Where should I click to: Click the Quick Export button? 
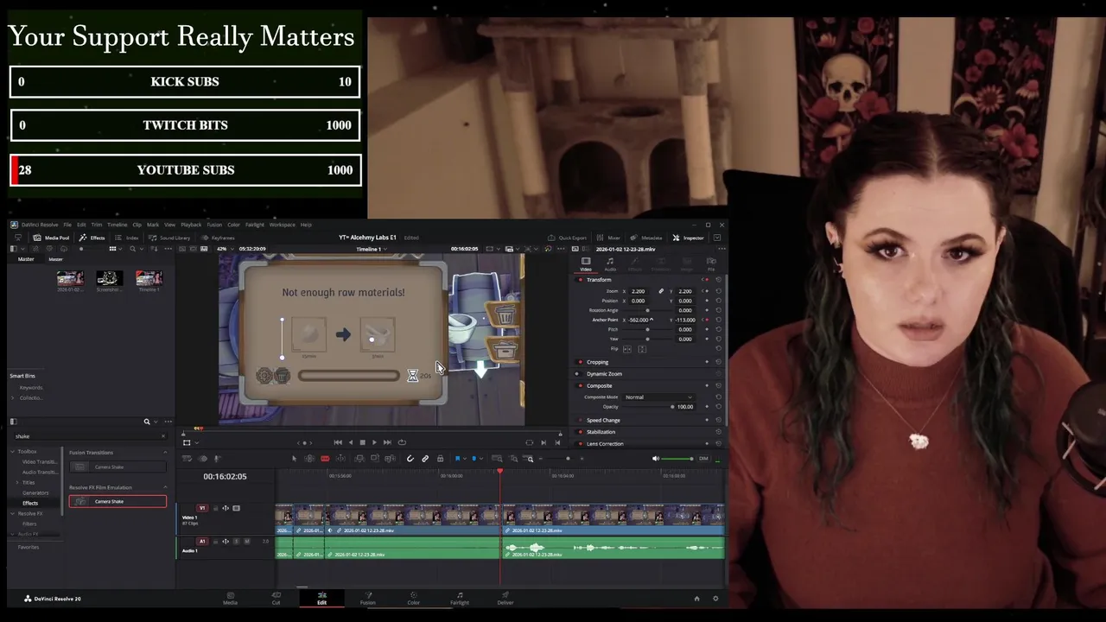pos(568,238)
